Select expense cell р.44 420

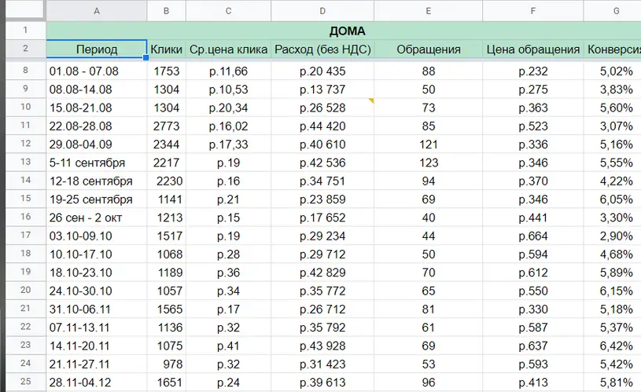pyautogui.click(x=322, y=126)
